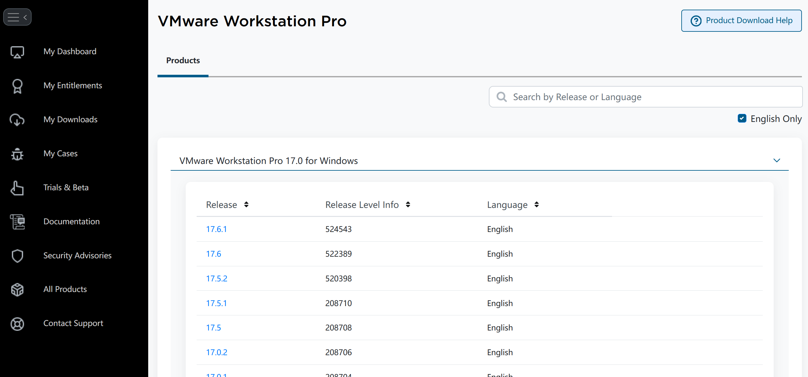The width and height of the screenshot is (808, 377).
Task: Click the English Only label text
Action: pyautogui.click(x=776, y=119)
